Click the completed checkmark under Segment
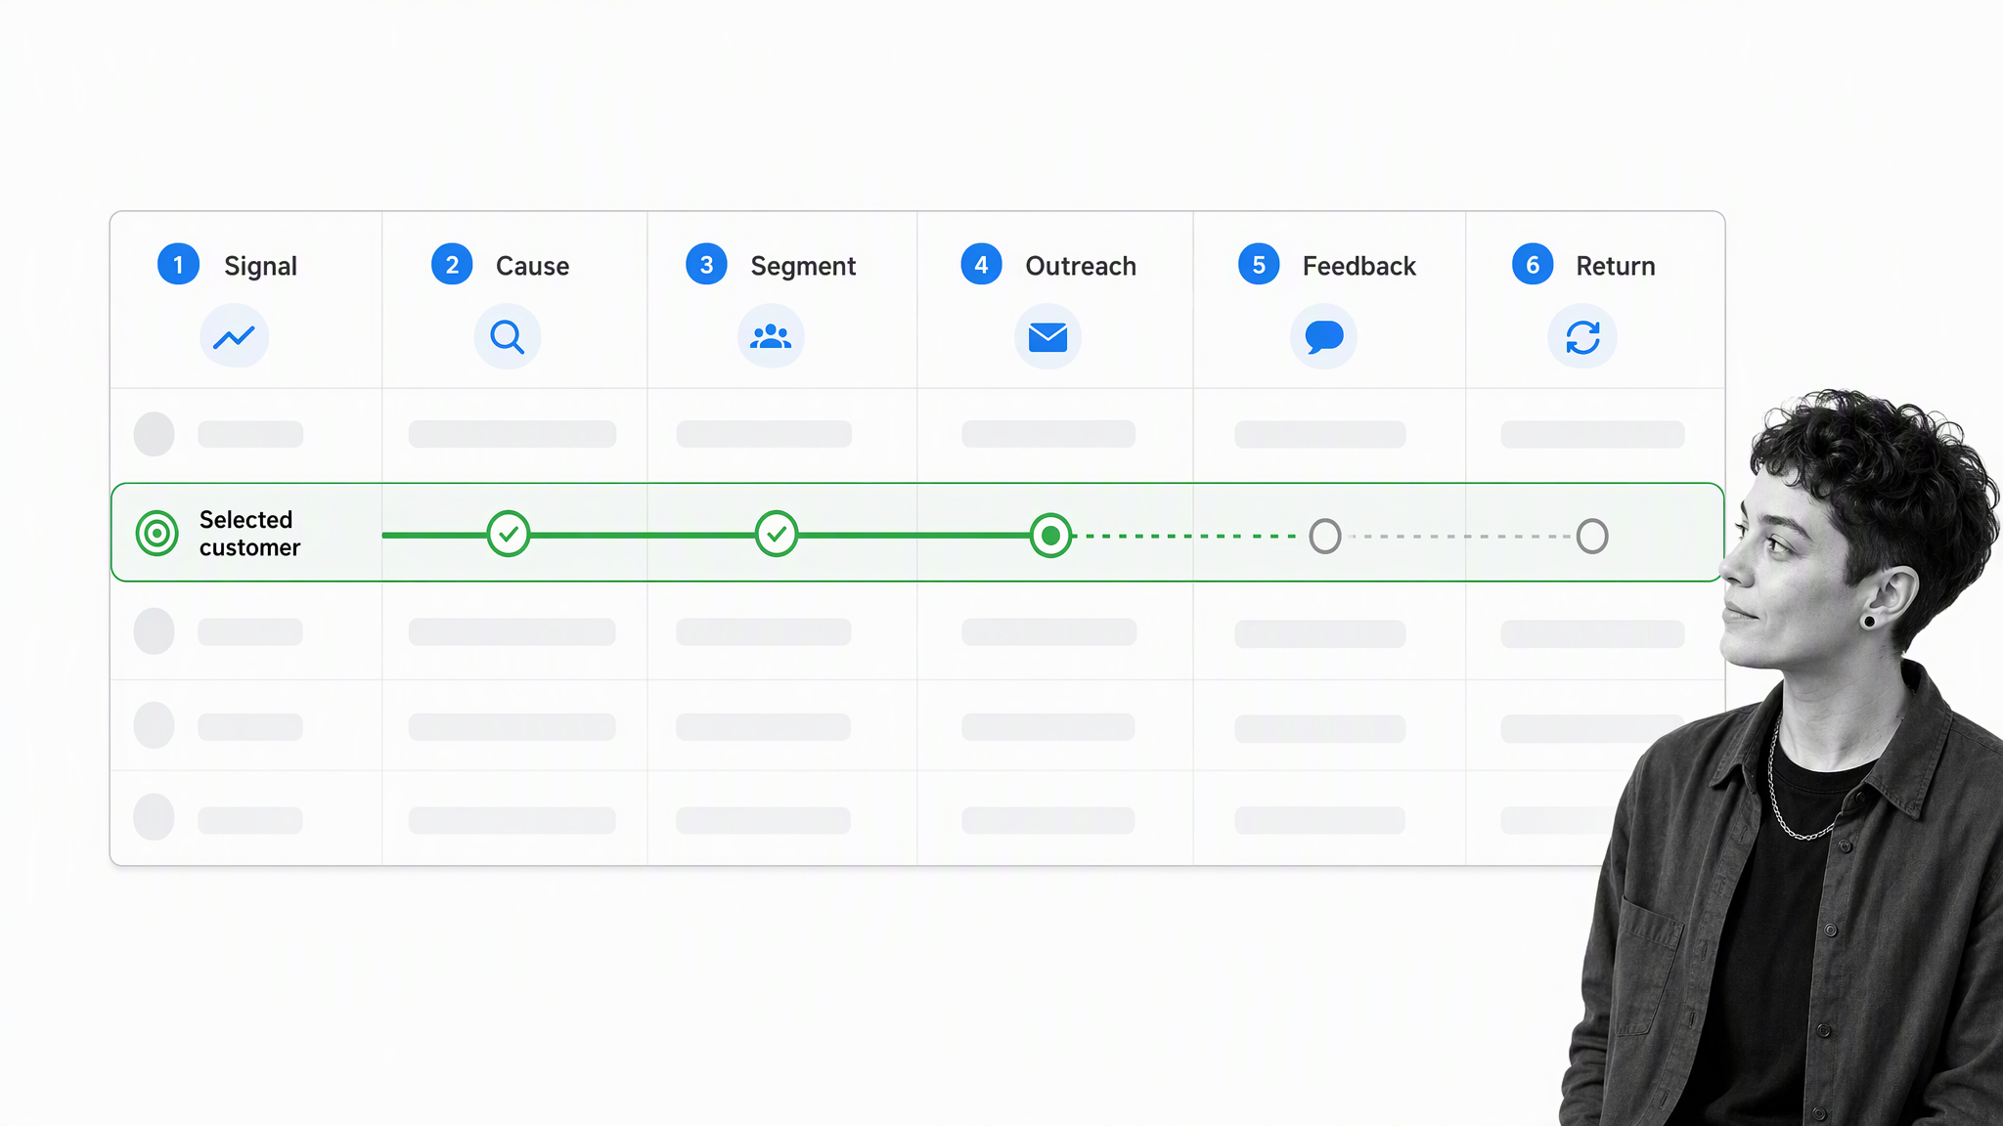This screenshot has width=2003, height=1126. coord(777,534)
